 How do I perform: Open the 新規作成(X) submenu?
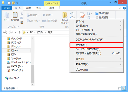[x=97, y=64]
